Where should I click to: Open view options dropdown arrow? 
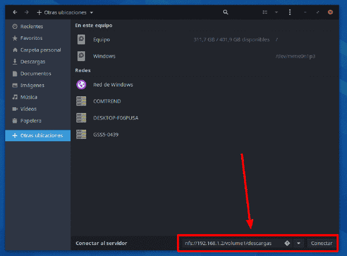pyautogui.click(x=276, y=12)
